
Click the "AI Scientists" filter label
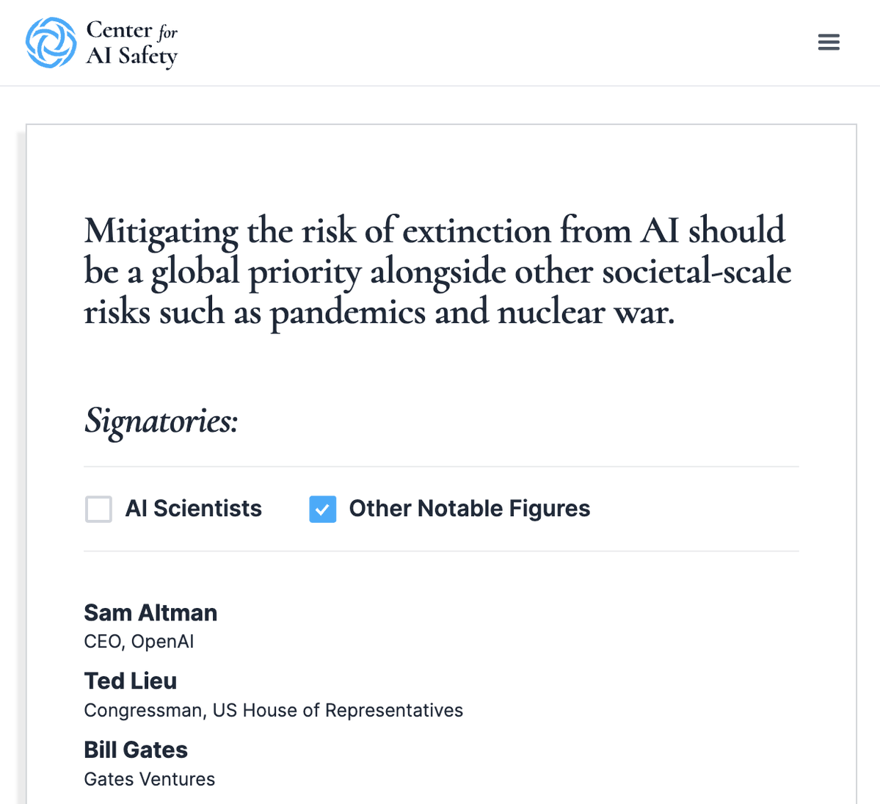coord(193,509)
